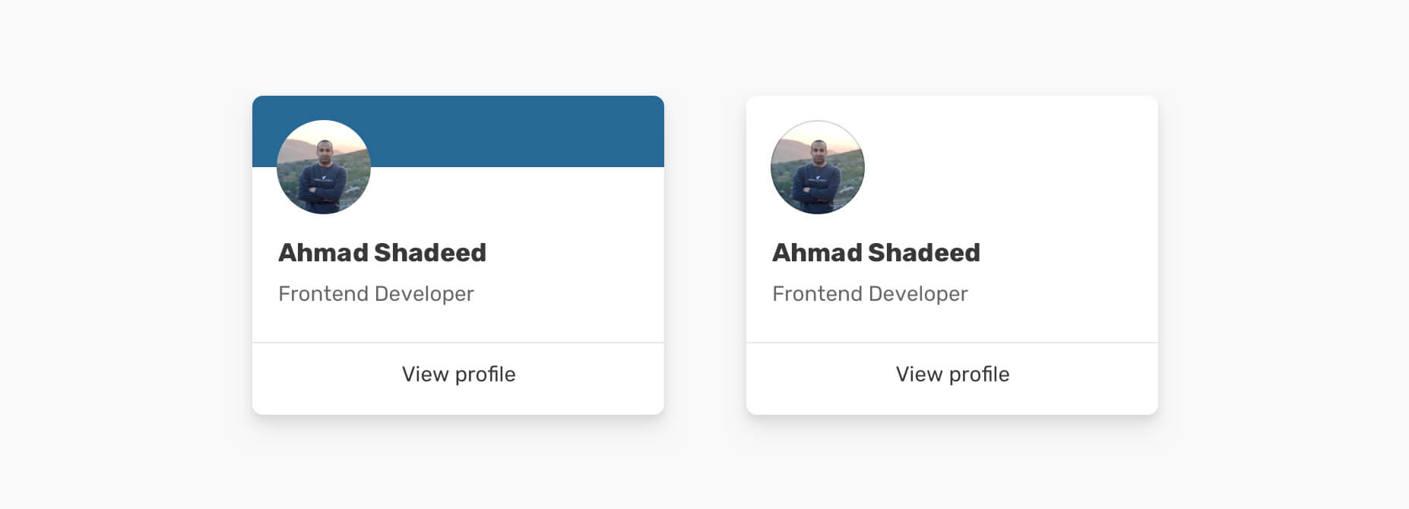
Task: Click the page background right of the white card
Action: coord(1284,255)
